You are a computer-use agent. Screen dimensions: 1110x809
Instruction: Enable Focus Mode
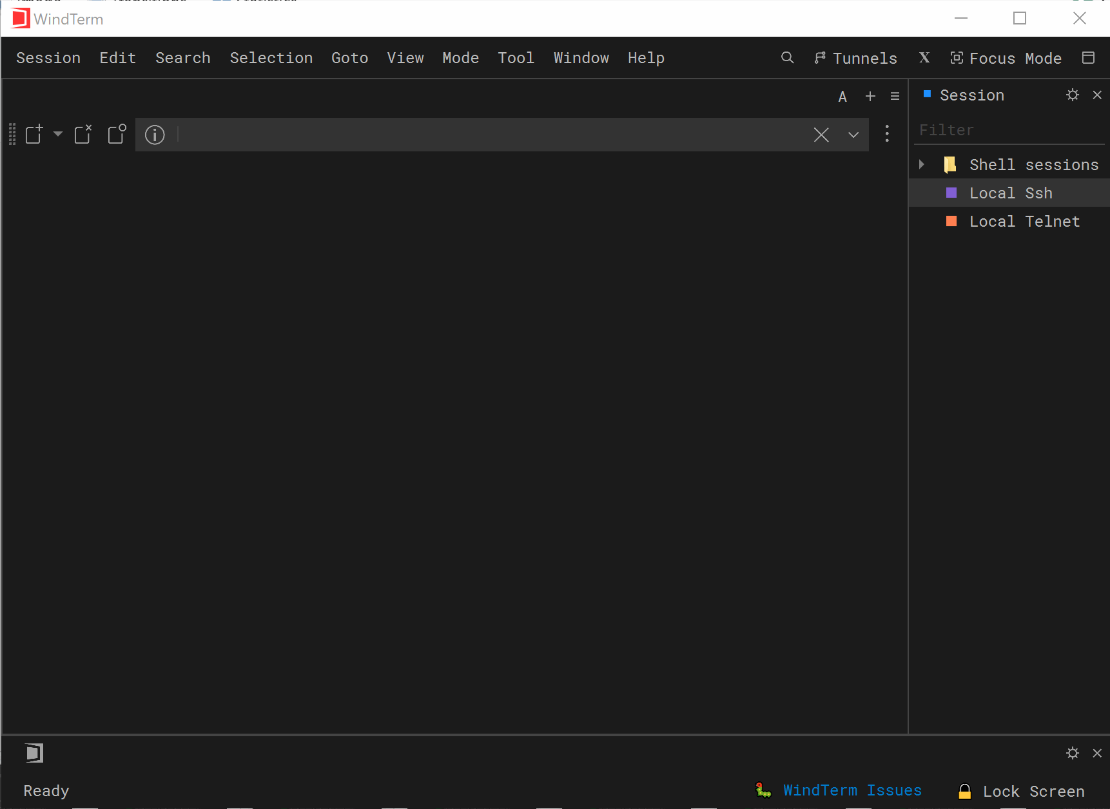click(1006, 58)
